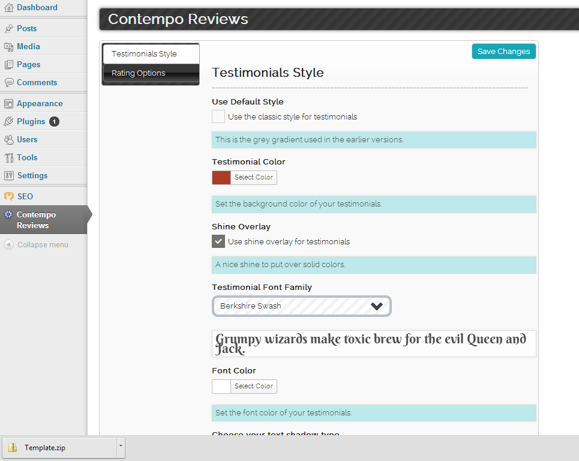Click the Template.zip file icon
Screen dimensions: 579x461
(13, 448)
